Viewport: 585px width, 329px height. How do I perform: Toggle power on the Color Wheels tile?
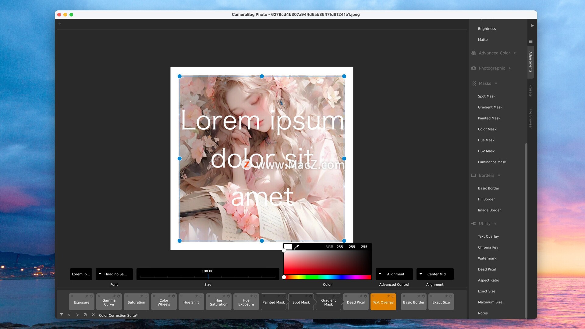(173, 296)
